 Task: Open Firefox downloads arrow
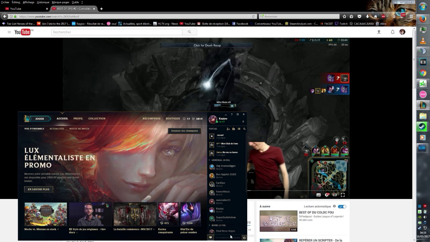click(x=368, y=16)
